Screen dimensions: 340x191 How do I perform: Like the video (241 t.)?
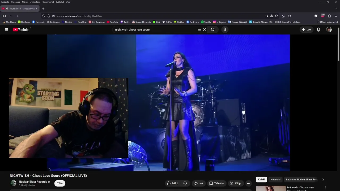click(x=173, y=183)
